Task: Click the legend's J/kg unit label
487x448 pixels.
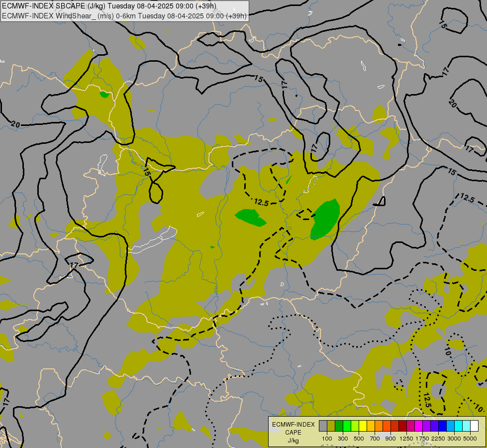Action: [293, 441]
